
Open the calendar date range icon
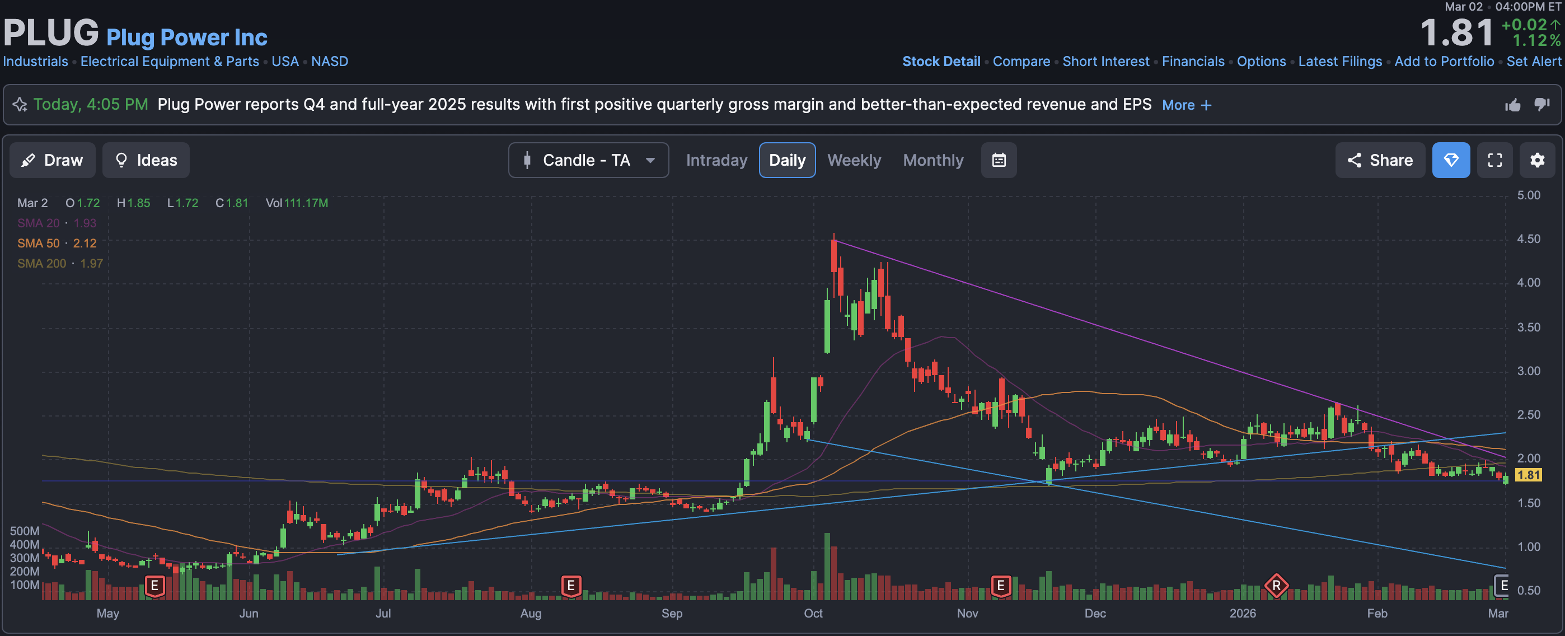[998, 160]
